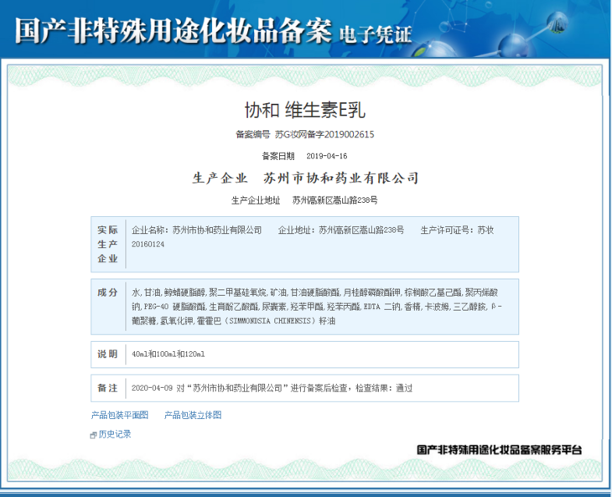Click the history record icon beside 历史记录
The width and height of the screenshot is (612, 497).
pyautogui.click(x=93, y=435)
